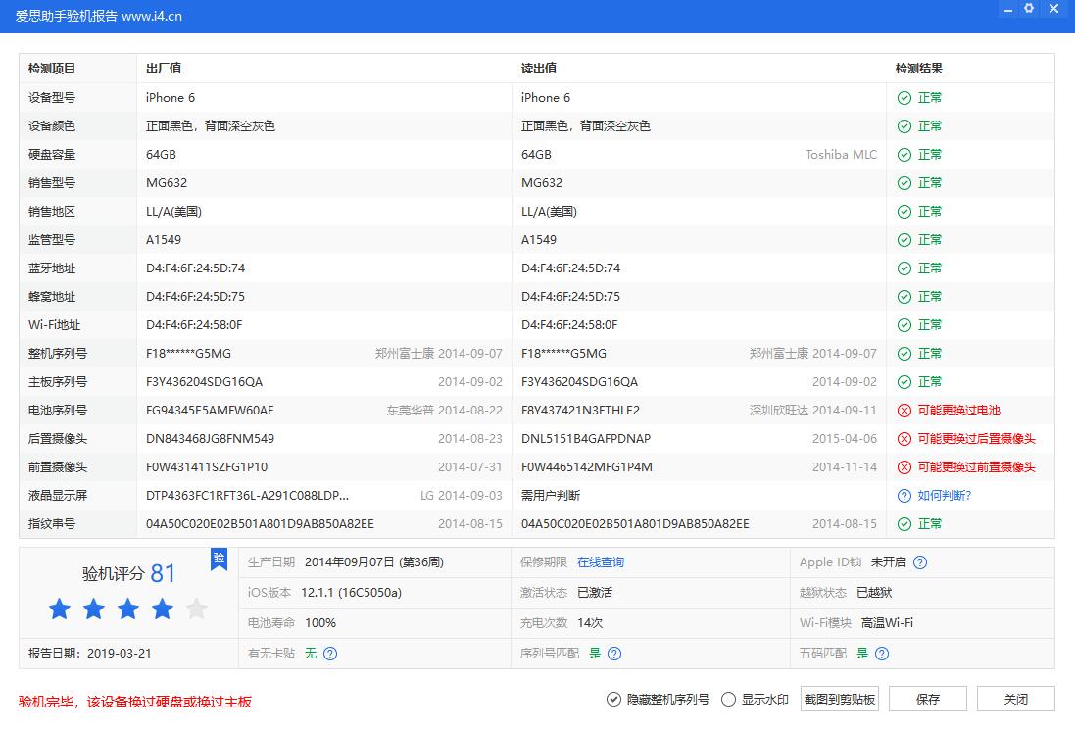1075x731 pixels.
Task: Select the 主板序列号 table row
Action: tap(392, 381)
